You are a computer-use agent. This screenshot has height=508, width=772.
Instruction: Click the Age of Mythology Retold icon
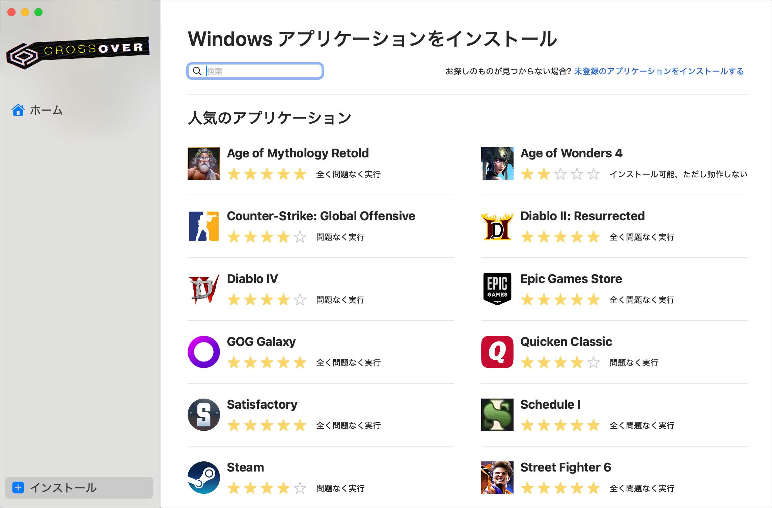pyautogui.click(x=203, y=163)
